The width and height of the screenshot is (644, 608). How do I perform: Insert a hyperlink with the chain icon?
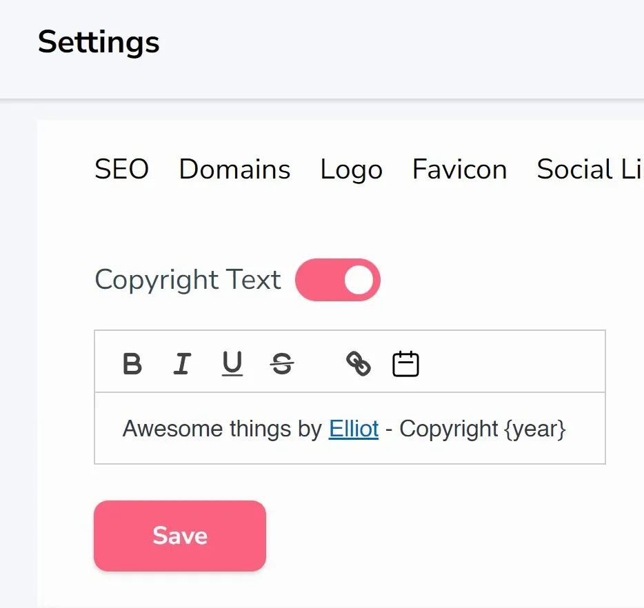coord(358,363)
